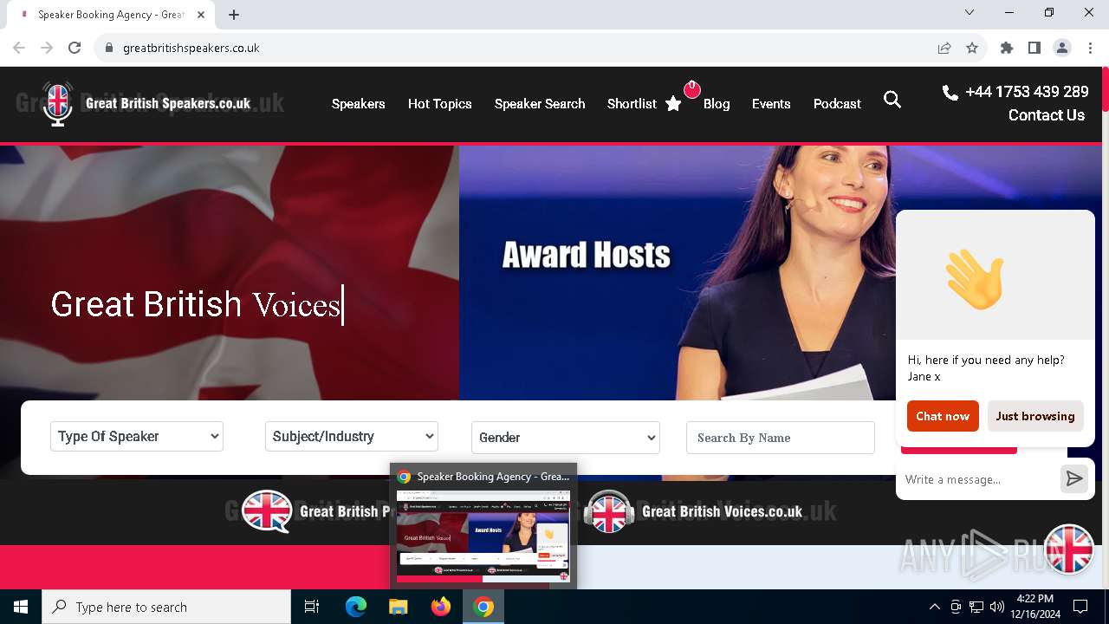Click the Search By Name field
The width and height of the screenshot is (1109, 624).
coord(781,438)
